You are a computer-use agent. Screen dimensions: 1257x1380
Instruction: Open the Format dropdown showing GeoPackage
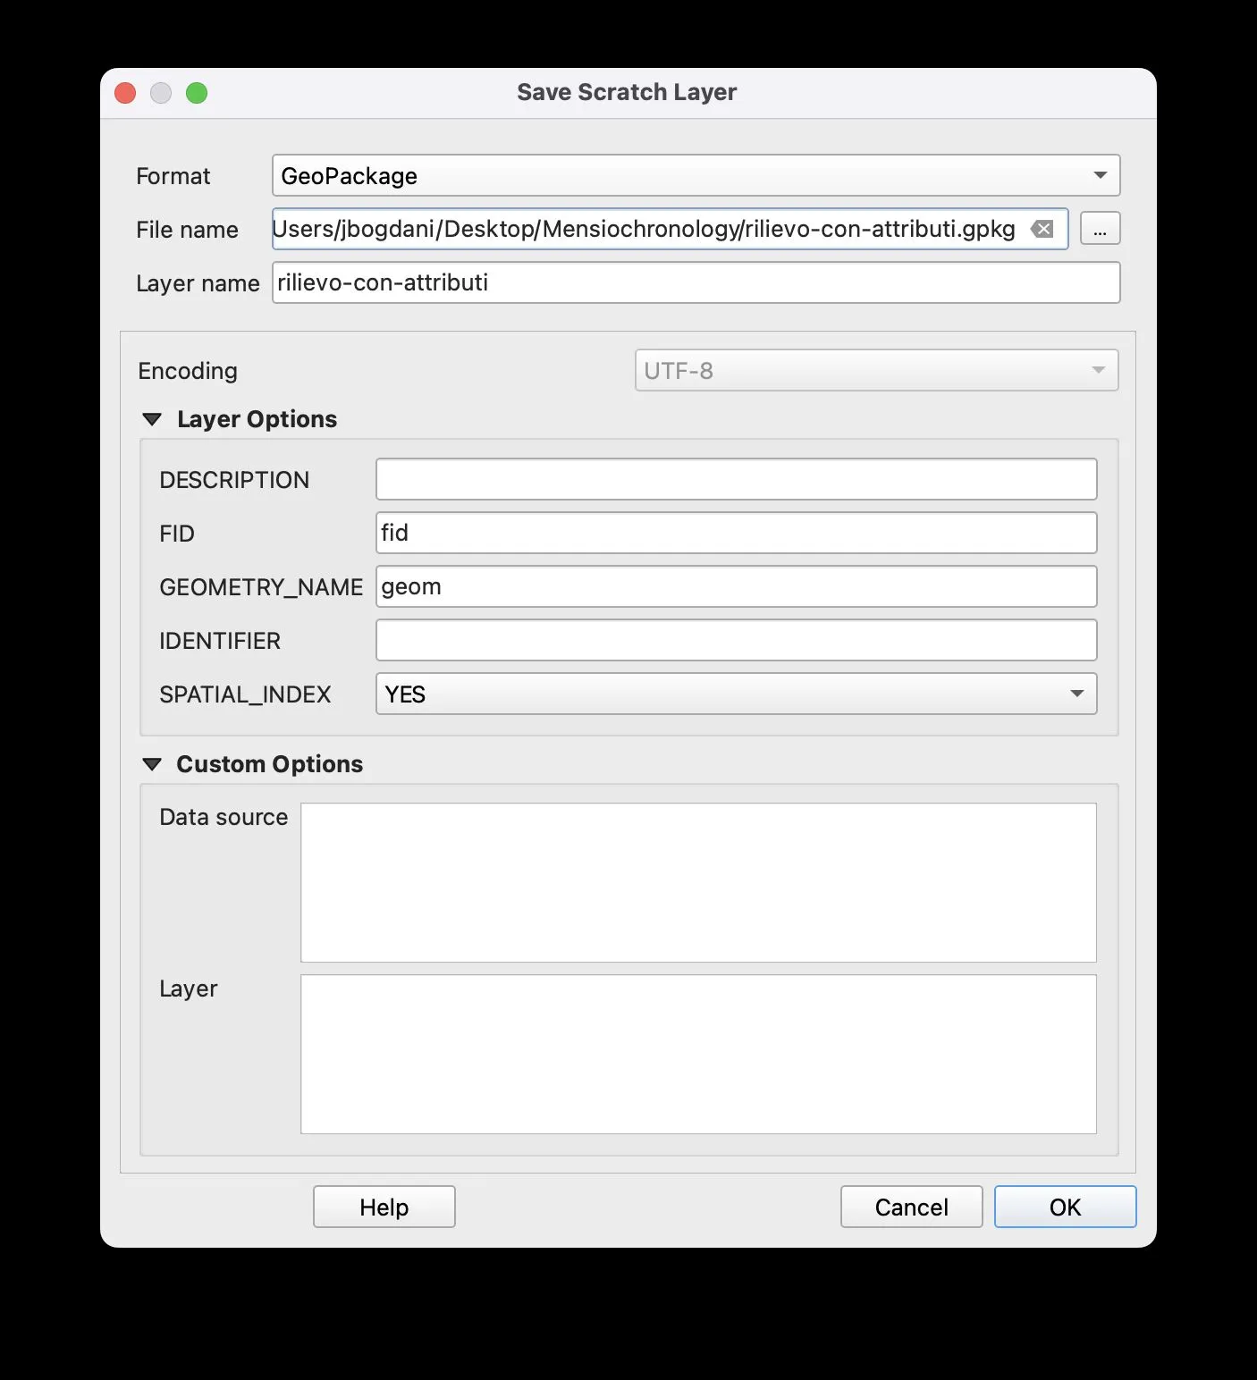(696, 175)
